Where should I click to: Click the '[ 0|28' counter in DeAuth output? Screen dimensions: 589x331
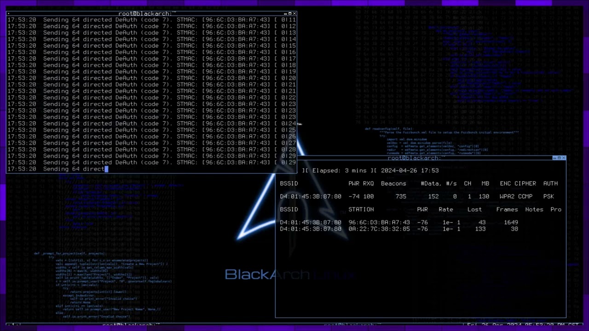pos(285,149)
